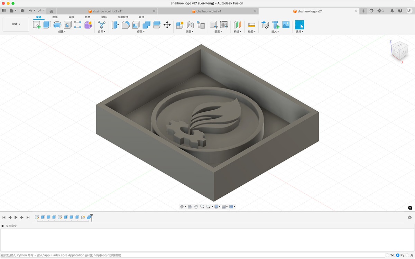Select the Txt radio button
The image size is (415, 259).
coord(387,255)
